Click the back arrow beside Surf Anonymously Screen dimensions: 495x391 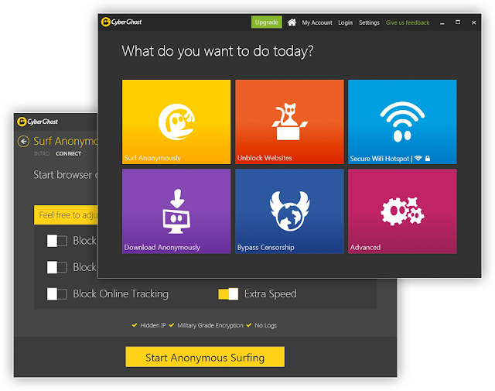(23, 141)
